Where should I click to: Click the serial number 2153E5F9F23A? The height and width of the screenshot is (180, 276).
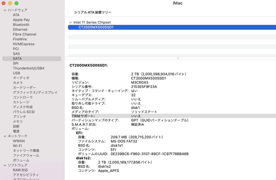coord(144,87)
